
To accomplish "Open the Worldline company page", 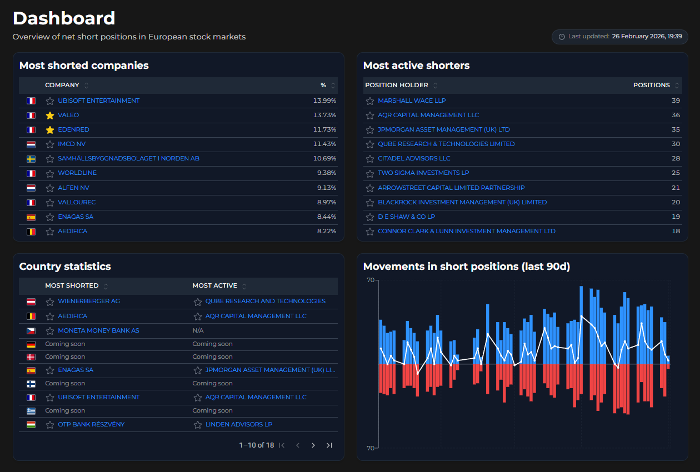I will click(x=77, y=173).
